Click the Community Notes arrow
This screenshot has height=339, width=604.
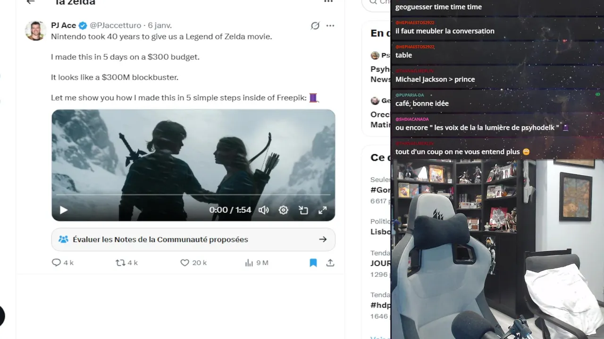click(x=323, y=239)
